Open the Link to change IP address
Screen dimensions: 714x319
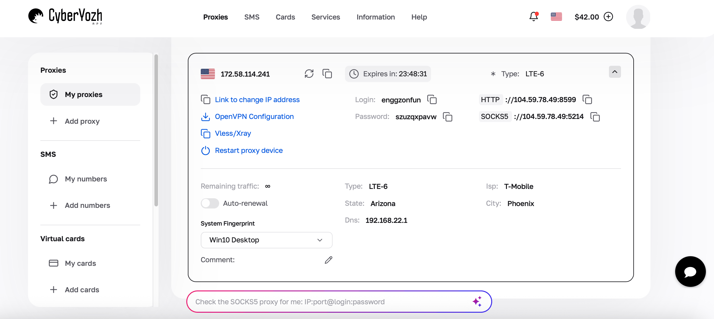257,99
